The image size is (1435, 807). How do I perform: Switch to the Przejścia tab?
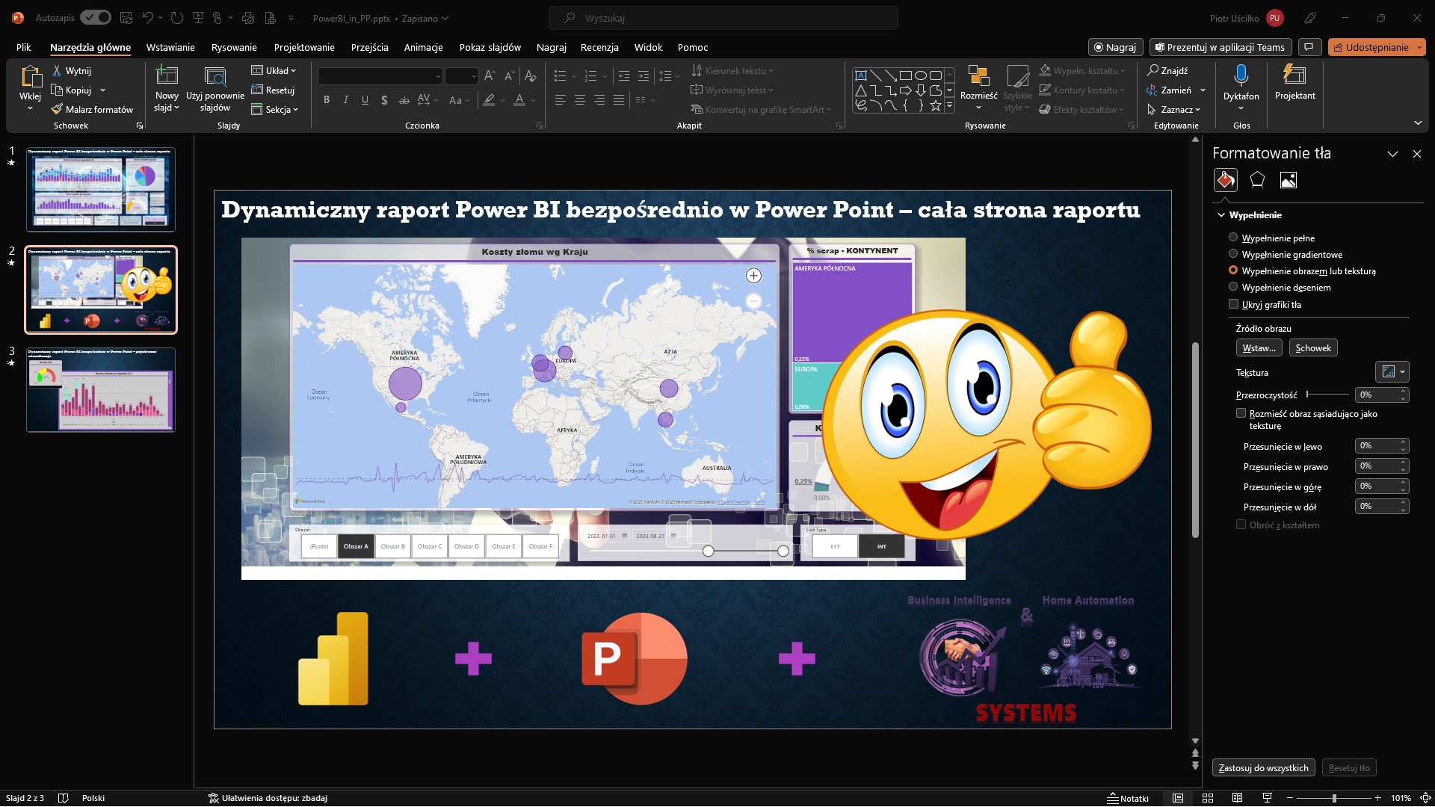(370, 47)
